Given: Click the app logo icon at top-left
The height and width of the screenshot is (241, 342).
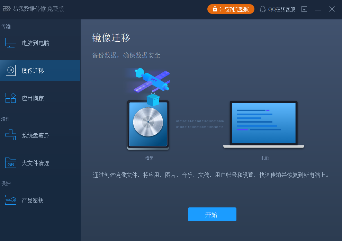Looking at the screenshot, I should pos(7,9).
